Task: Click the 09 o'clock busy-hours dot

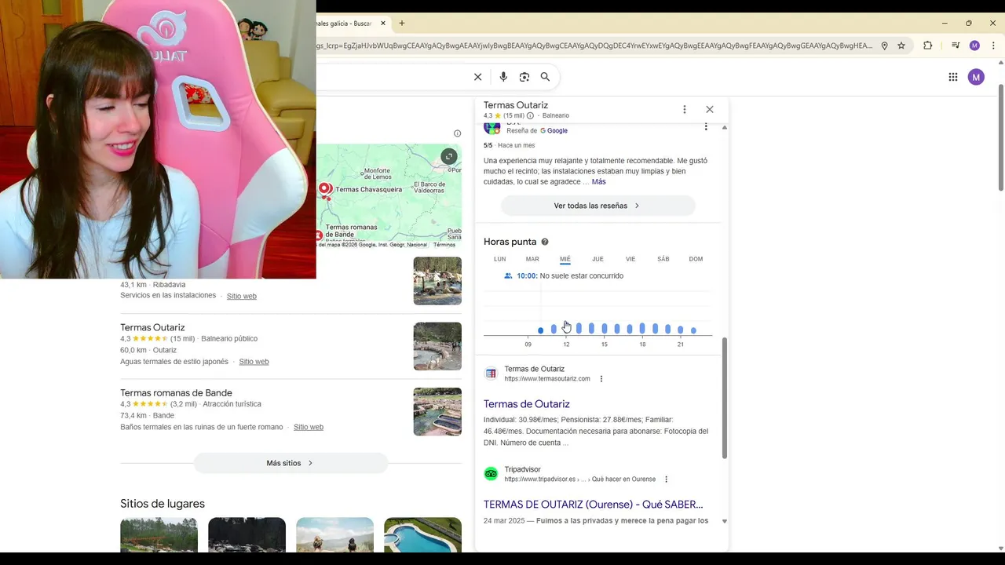Action: click(540, 330)
